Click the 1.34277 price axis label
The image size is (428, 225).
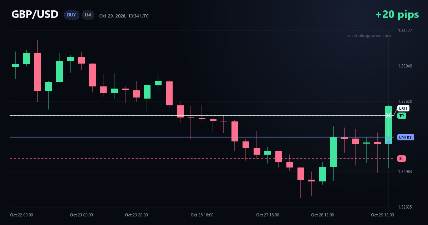pos(405,31)
